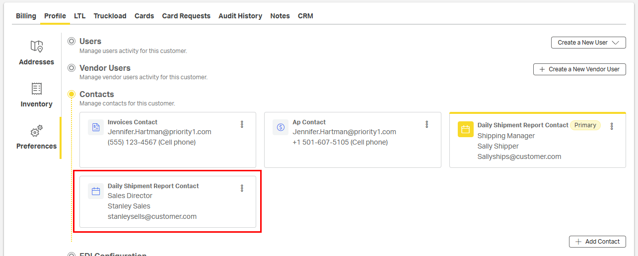Click the yellow calendar icon on primary contact

pos(465,129)
